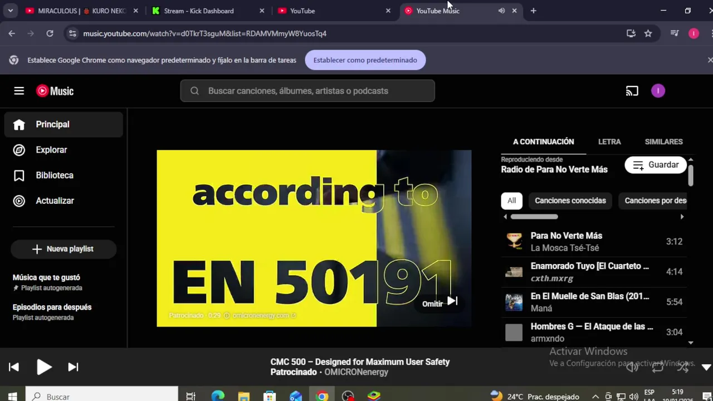Reload the page
Viewport: 713px width, 401px height.
[x=50, y=33]
